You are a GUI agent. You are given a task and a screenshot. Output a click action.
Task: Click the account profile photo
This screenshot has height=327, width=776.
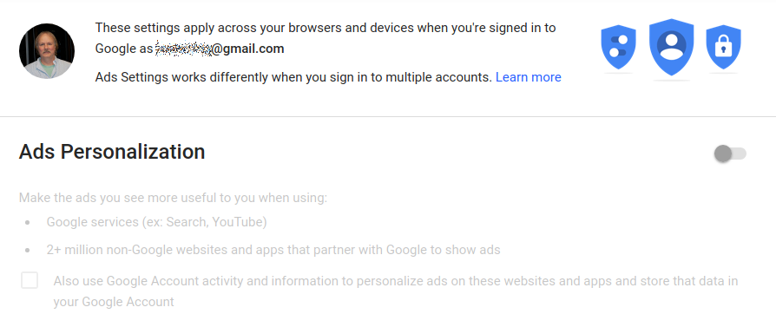pos(47,51)
